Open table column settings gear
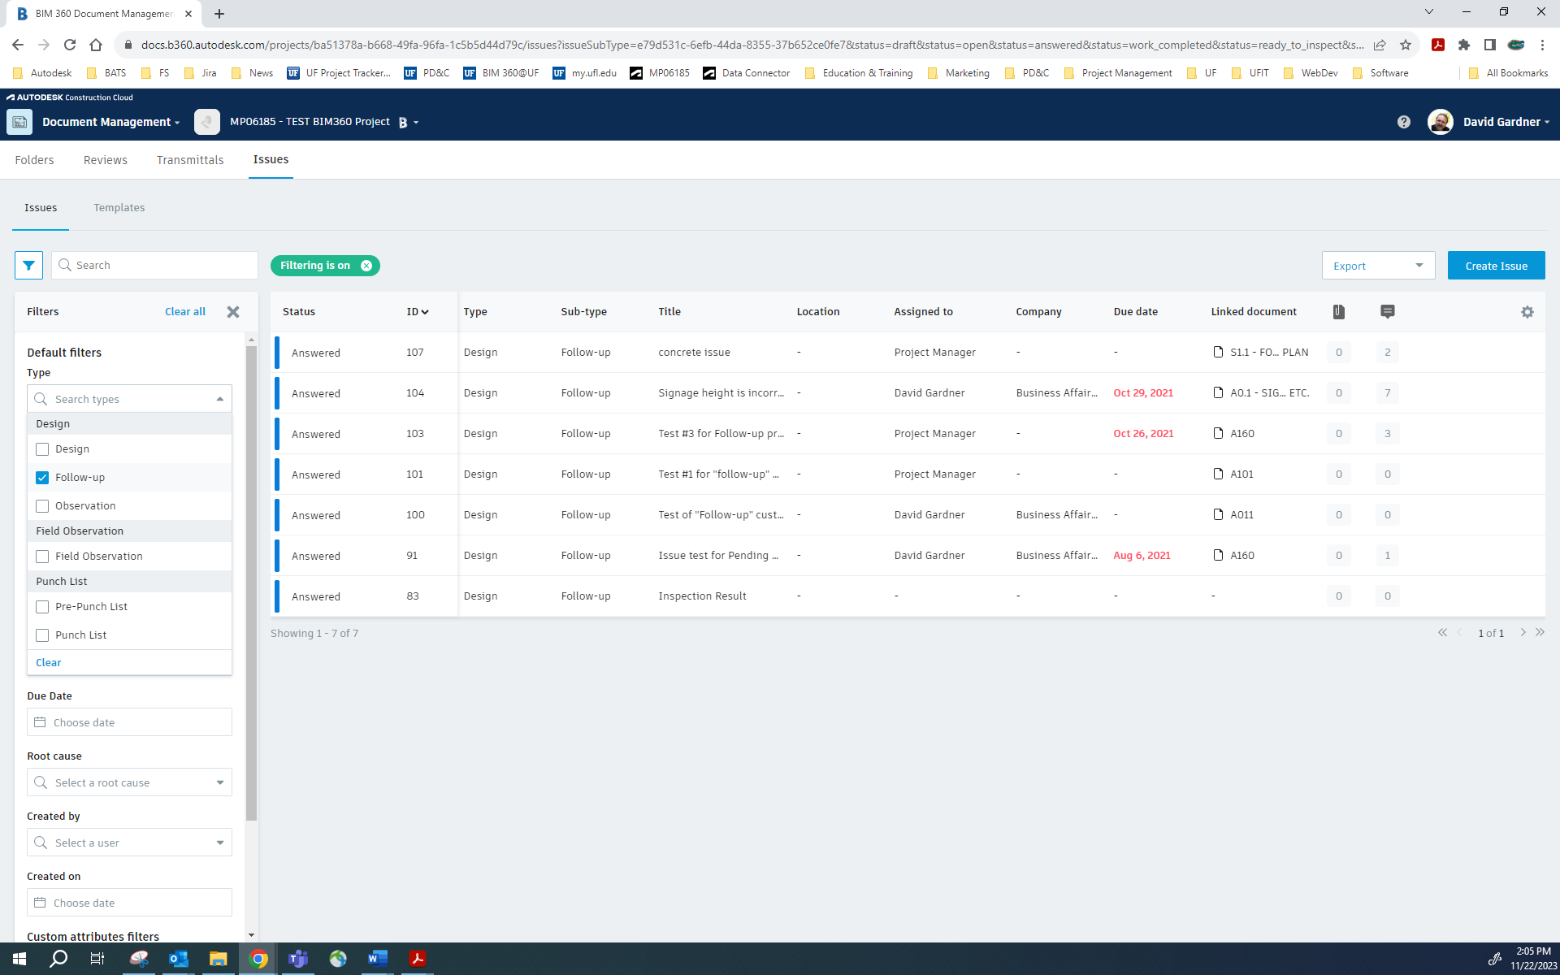1560x975 pixels. coord(1527,312)
